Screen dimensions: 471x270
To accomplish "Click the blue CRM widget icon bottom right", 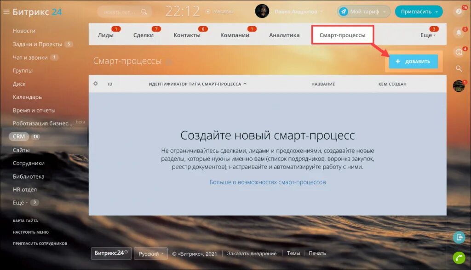I will [459, 237].
